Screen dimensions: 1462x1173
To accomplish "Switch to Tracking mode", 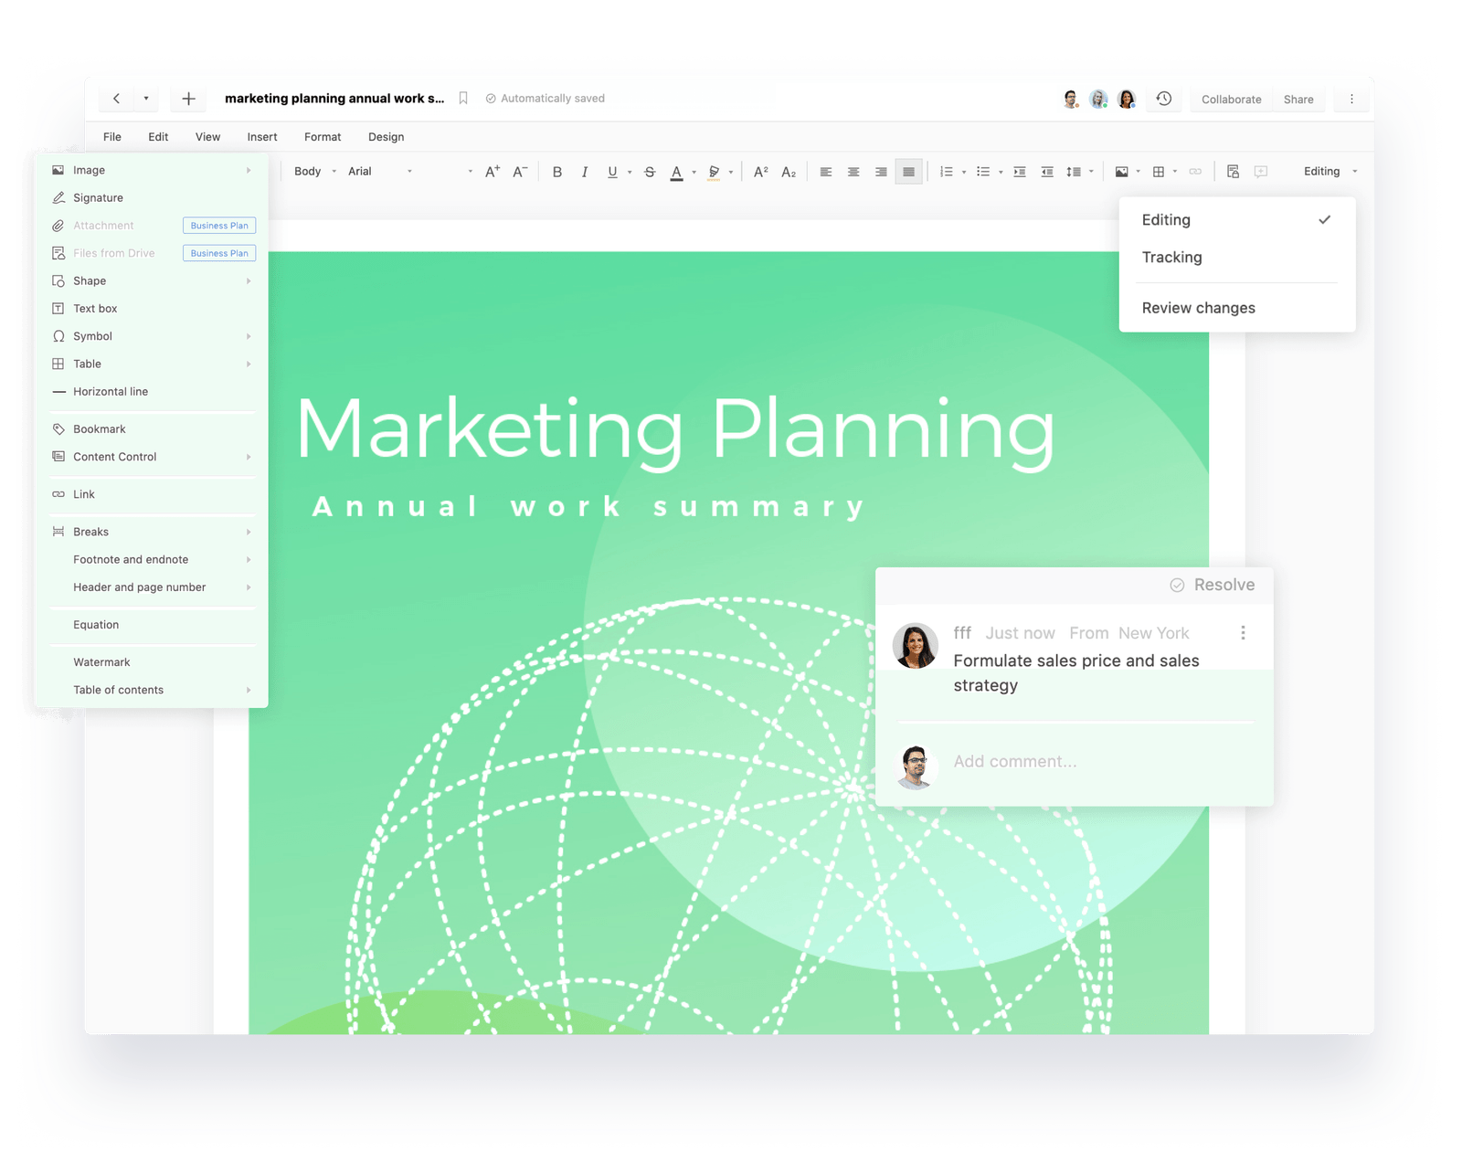I will (1171, 258).
